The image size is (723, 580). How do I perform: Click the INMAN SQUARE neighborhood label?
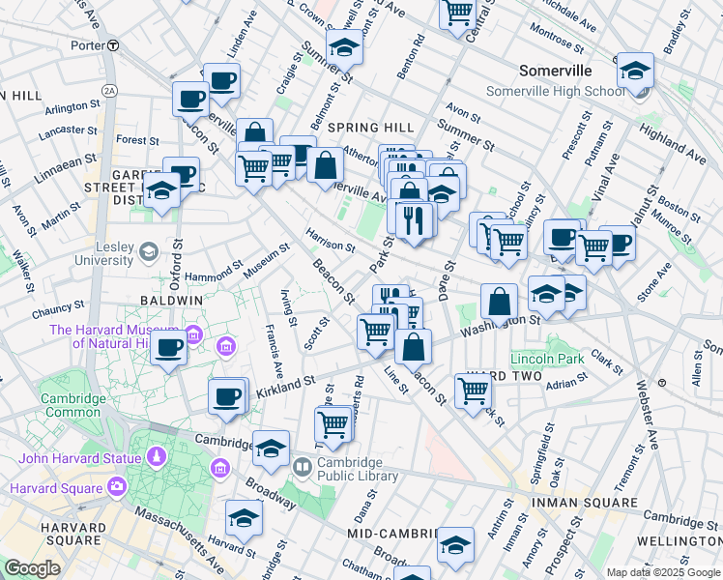click(x=585, y=502)
